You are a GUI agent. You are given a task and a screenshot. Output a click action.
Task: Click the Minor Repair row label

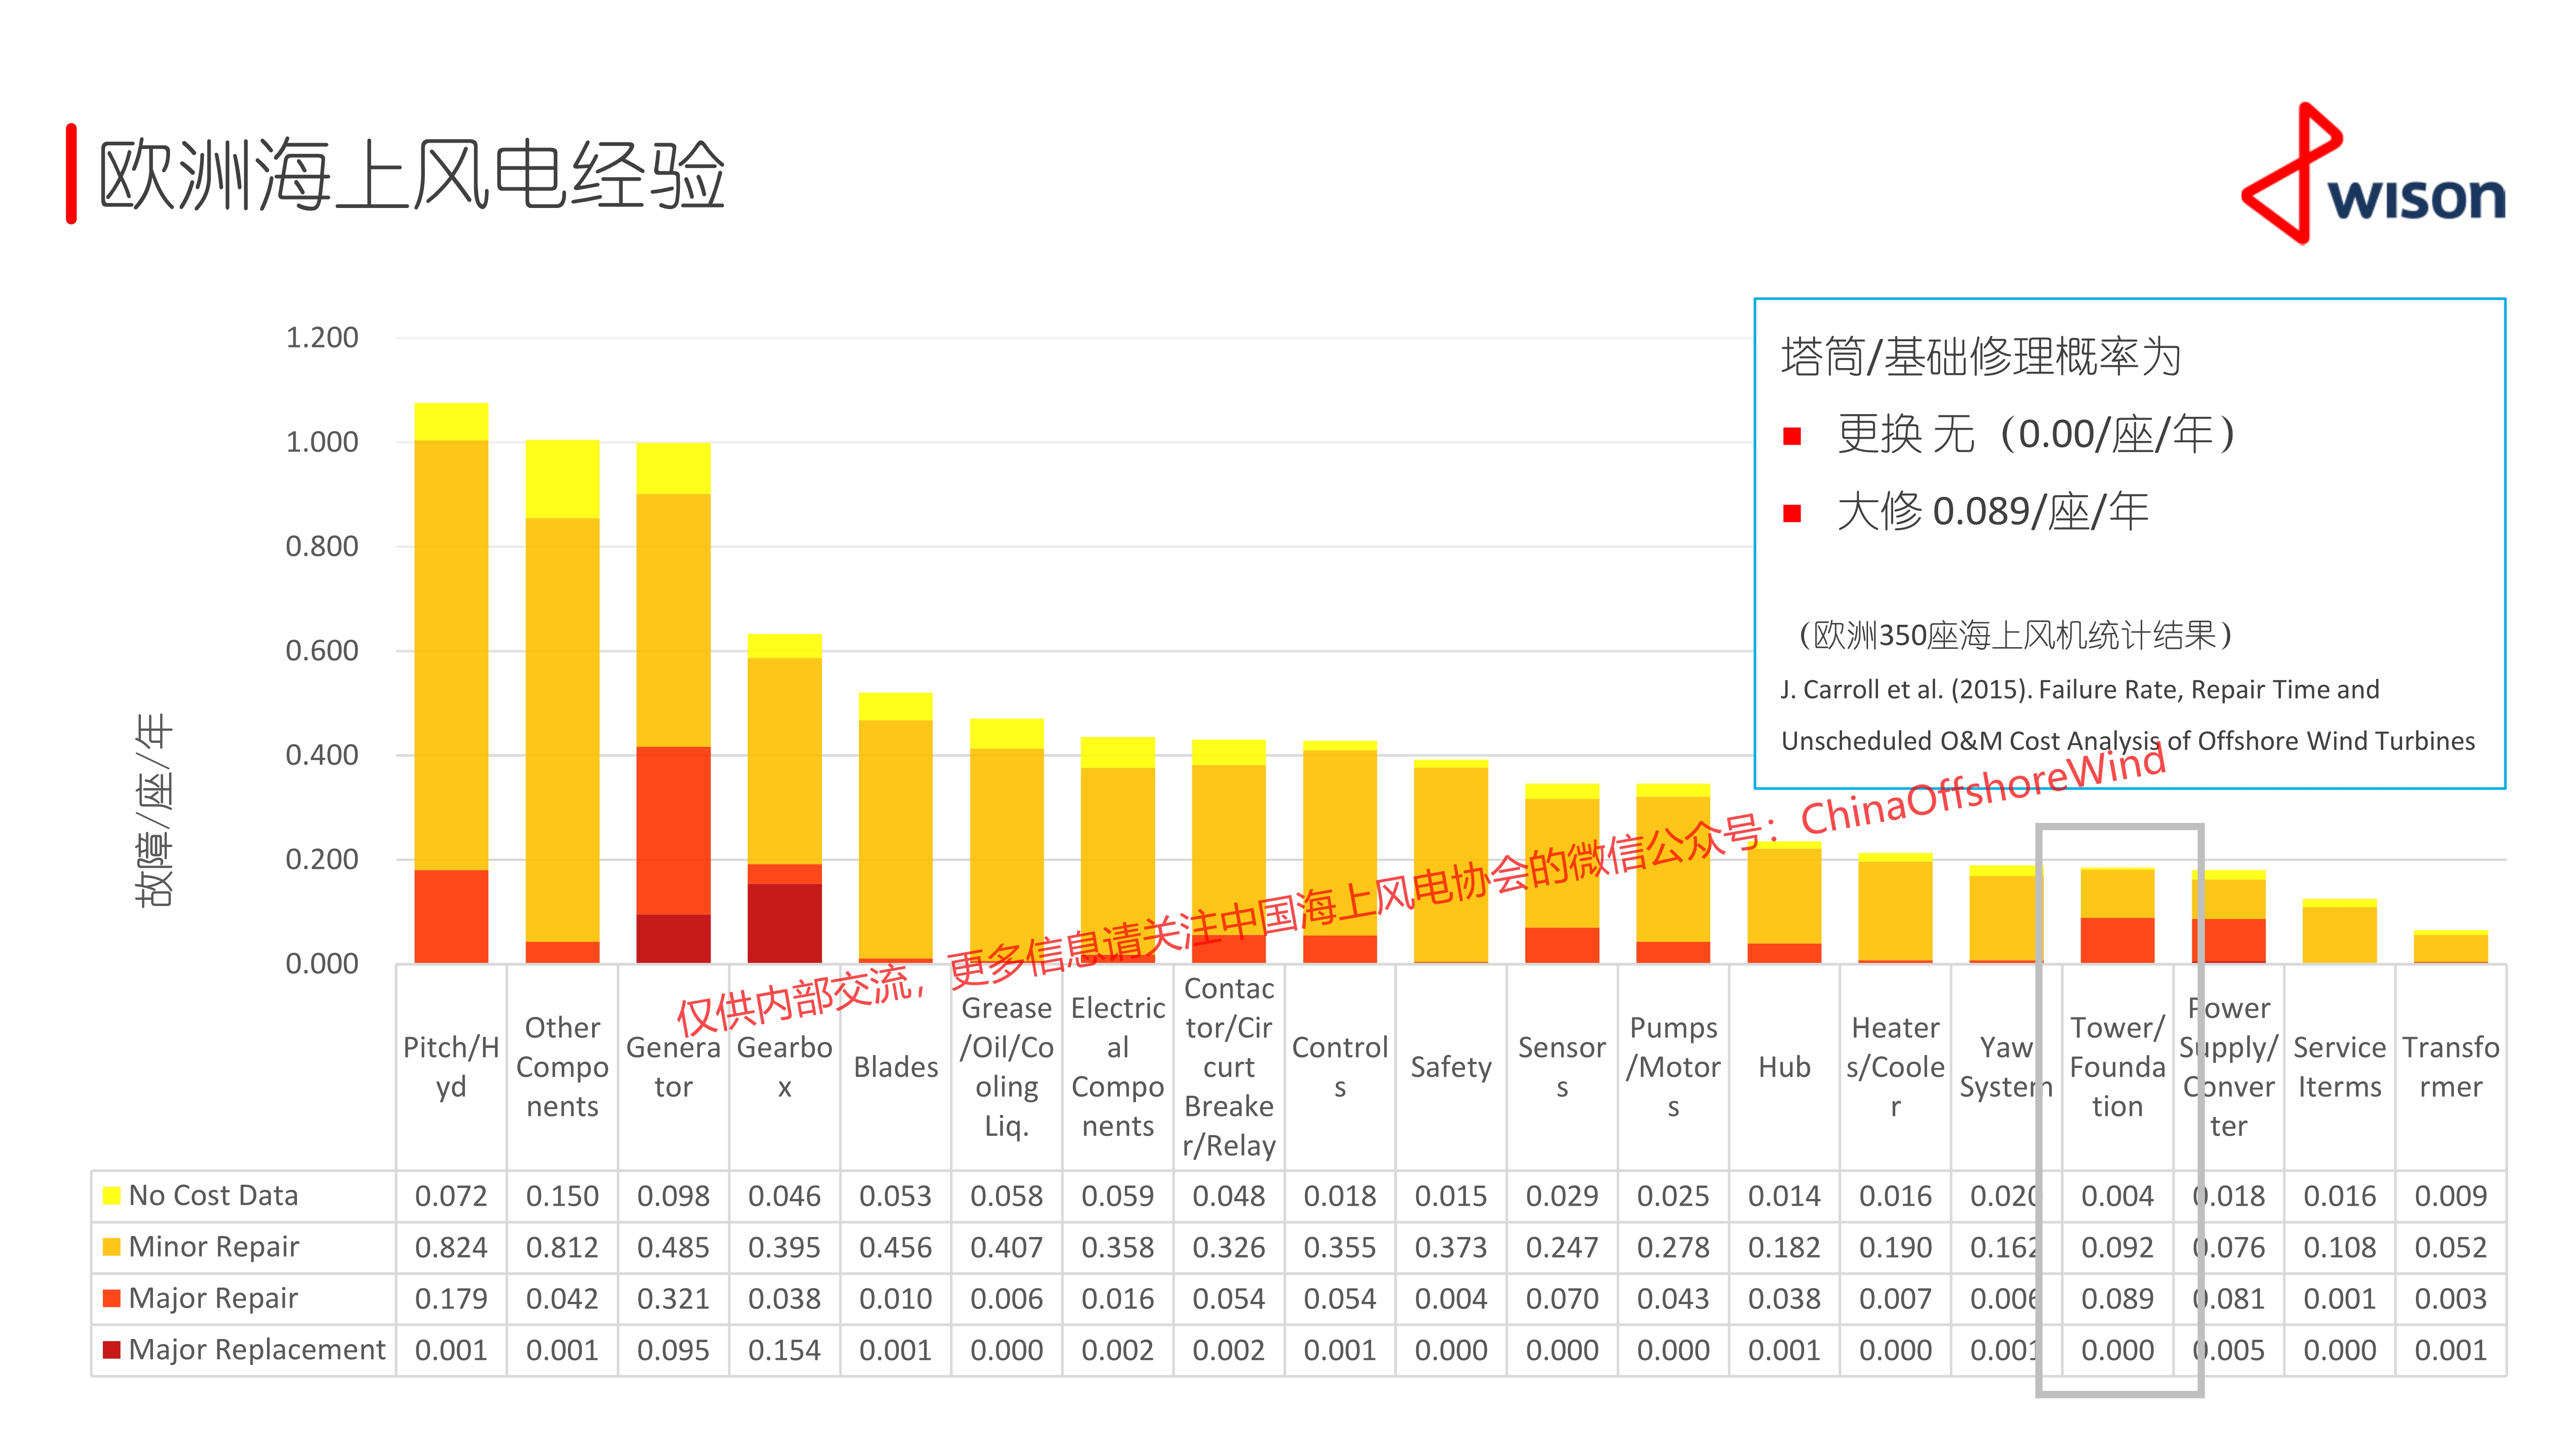[x=214, y=1247]
